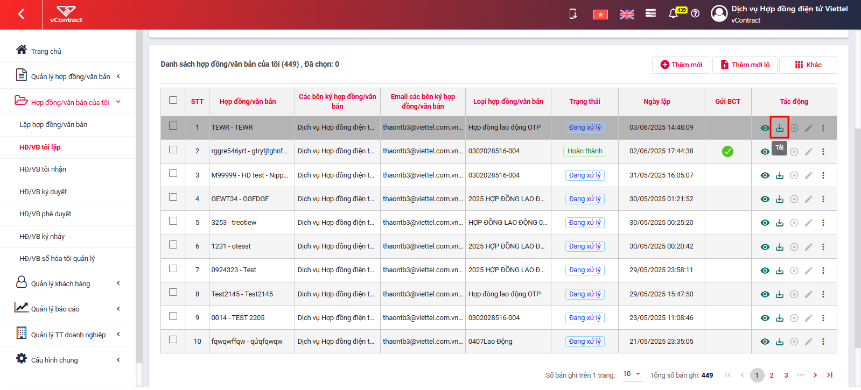Go to page 3 in pagination
The height and width of the screenshot is (390, 861).
(x=786, y=375)
